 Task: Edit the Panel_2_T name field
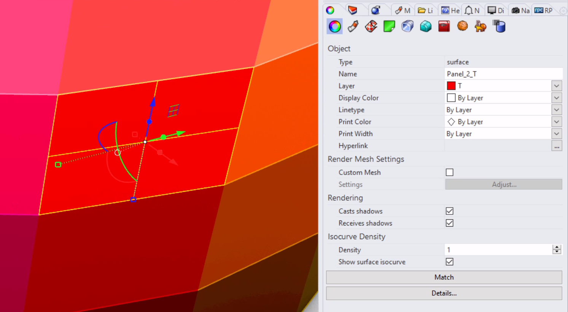coord(498,74)
